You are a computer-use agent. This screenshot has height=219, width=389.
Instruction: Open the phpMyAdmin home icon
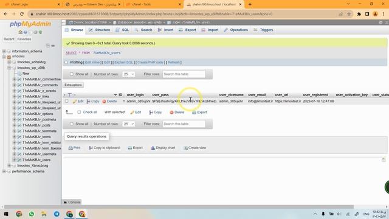tap(20, 32)
